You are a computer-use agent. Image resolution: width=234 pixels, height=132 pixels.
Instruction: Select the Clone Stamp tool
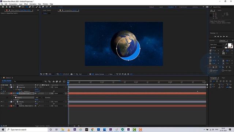[40, 7]
